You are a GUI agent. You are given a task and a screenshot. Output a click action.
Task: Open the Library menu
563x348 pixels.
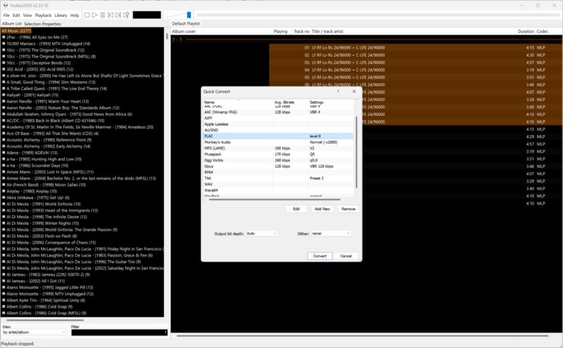[61, 15]
